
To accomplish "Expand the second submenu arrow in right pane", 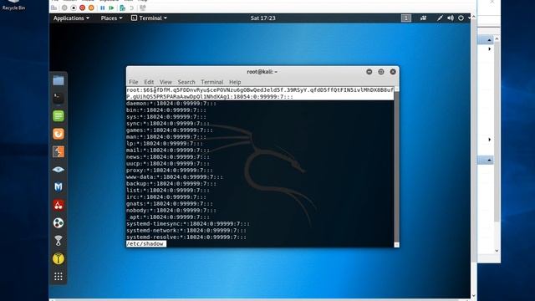I will click(x=490, y=140).
